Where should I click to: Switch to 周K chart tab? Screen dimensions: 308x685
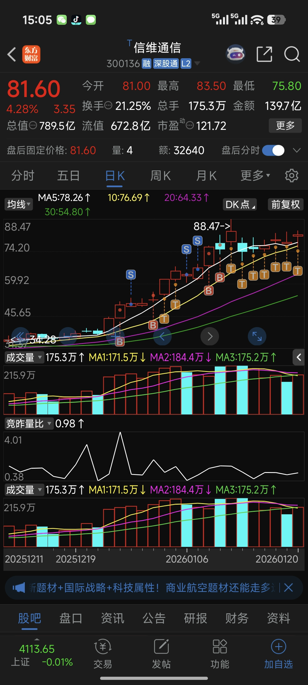tap(161, 176)
